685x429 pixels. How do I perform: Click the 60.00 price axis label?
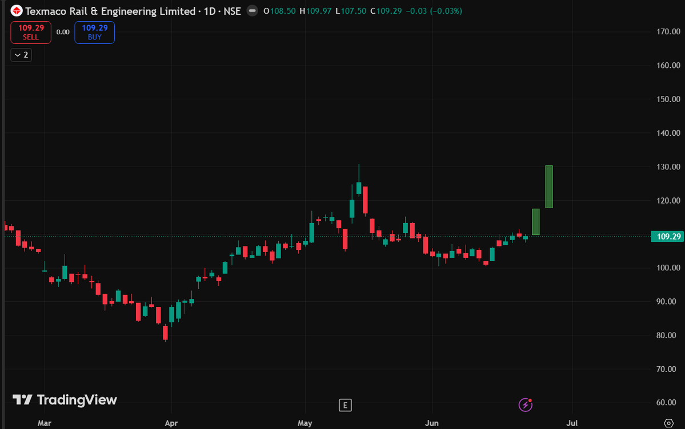pos(666,402)
